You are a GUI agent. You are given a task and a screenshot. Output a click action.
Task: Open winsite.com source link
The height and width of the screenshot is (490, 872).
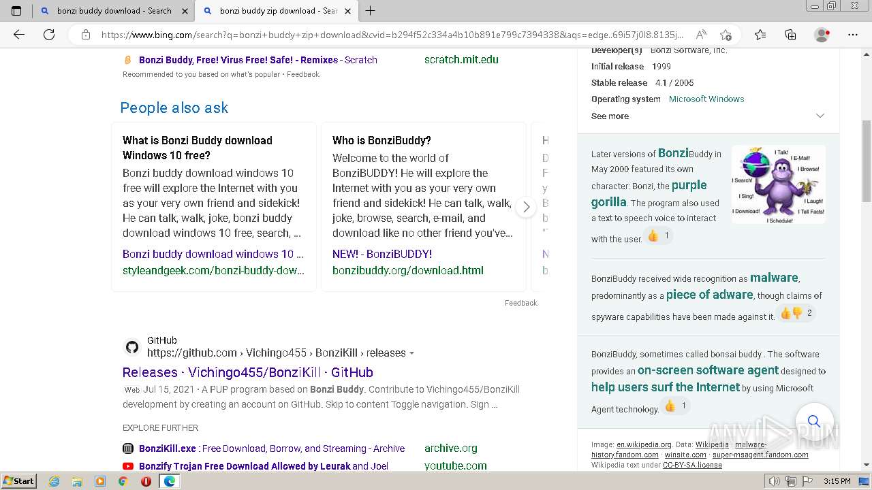[x=685, y=455]
